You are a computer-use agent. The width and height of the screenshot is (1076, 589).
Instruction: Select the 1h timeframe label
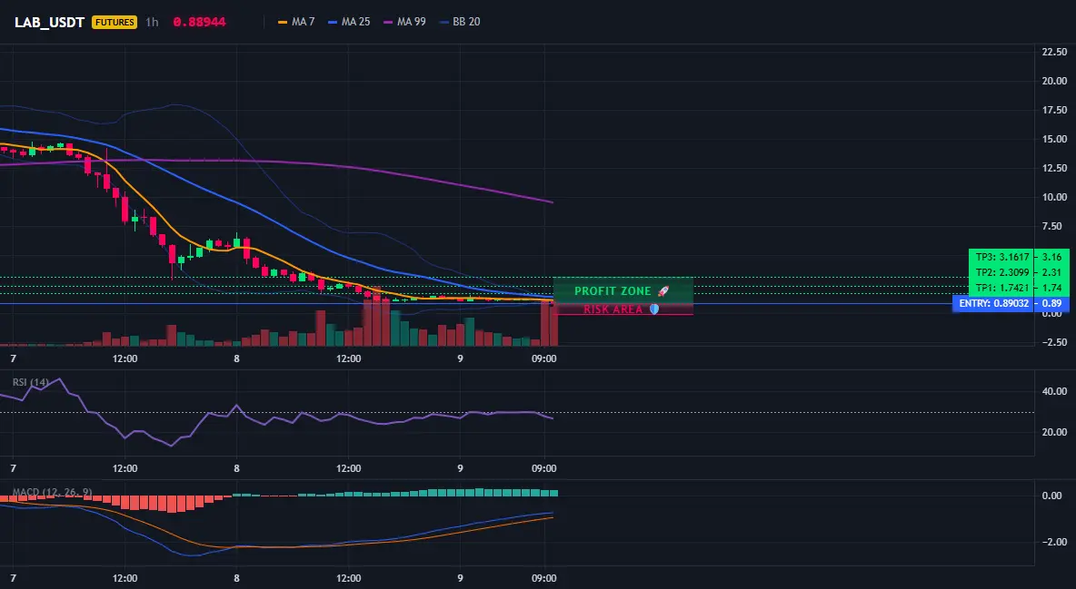click(152, 22)
